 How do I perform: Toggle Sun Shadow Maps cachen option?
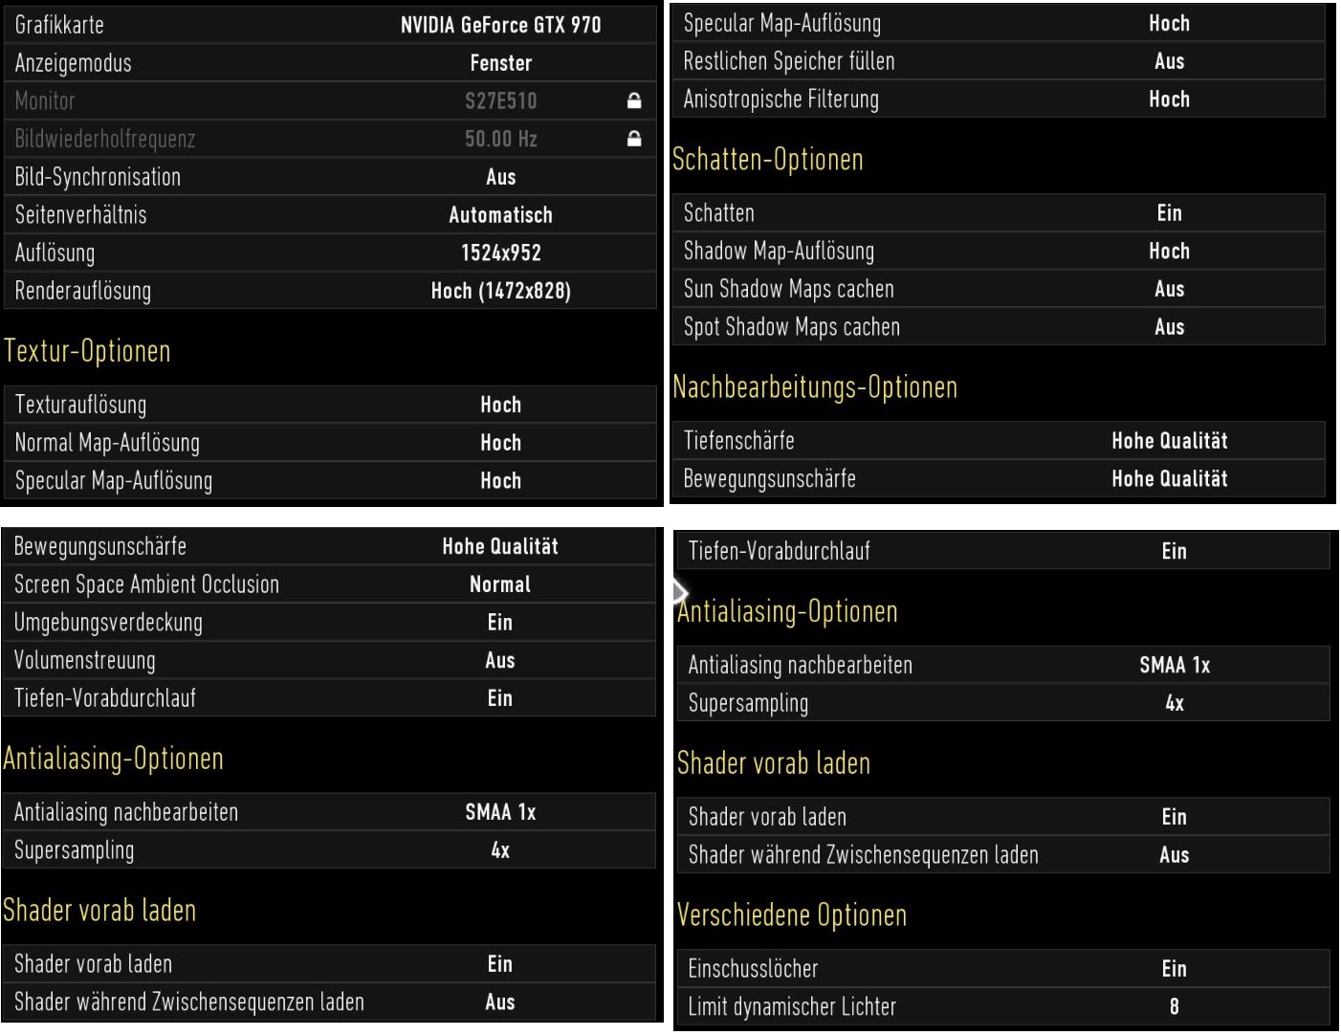click(x=999, y=289)
